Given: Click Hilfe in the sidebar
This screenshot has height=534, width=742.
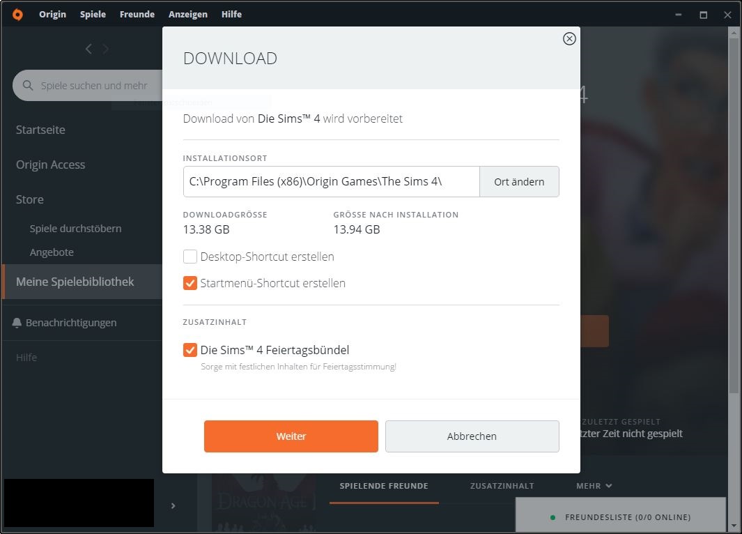Looking at the screenshot, I should (x=26, y=358).
